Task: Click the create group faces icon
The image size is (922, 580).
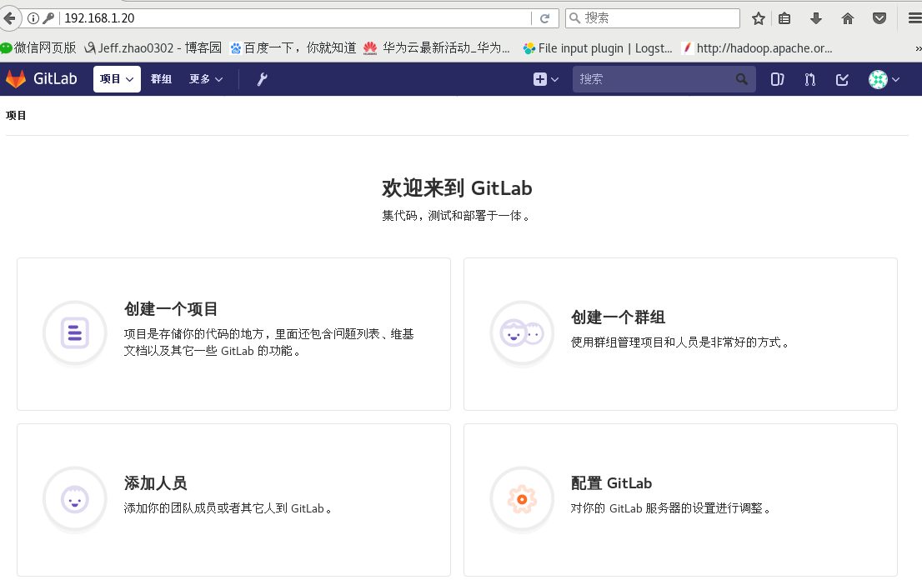Action: tap(522, 332)
